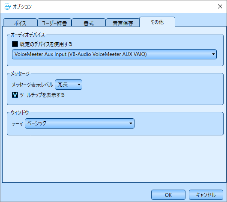Open the テーマ dropdown showing ベーシック
This screenshot has height=202, width=227.
(x=80, y=123)
